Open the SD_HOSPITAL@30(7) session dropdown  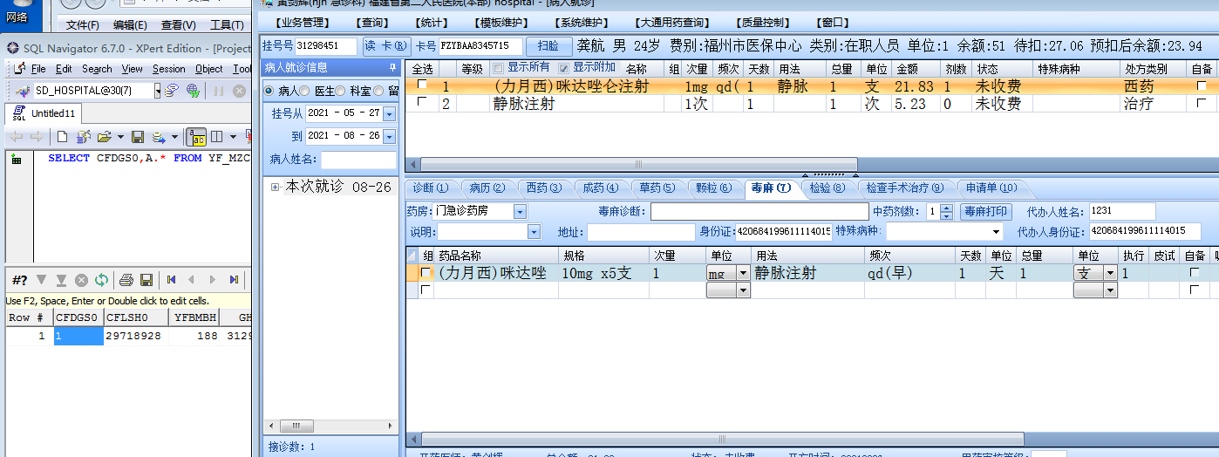click(158, 91)
